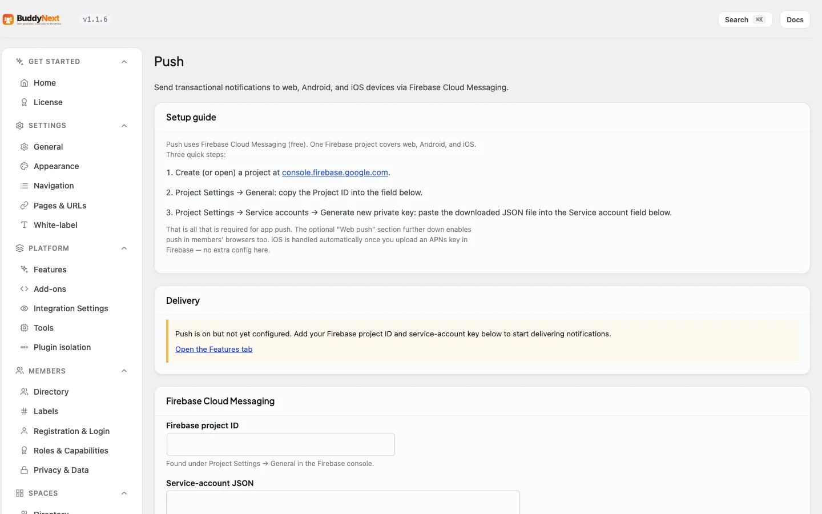This screenshot has height=514, width=822.
Task: Open White-label settings
Action: point(72,225)
